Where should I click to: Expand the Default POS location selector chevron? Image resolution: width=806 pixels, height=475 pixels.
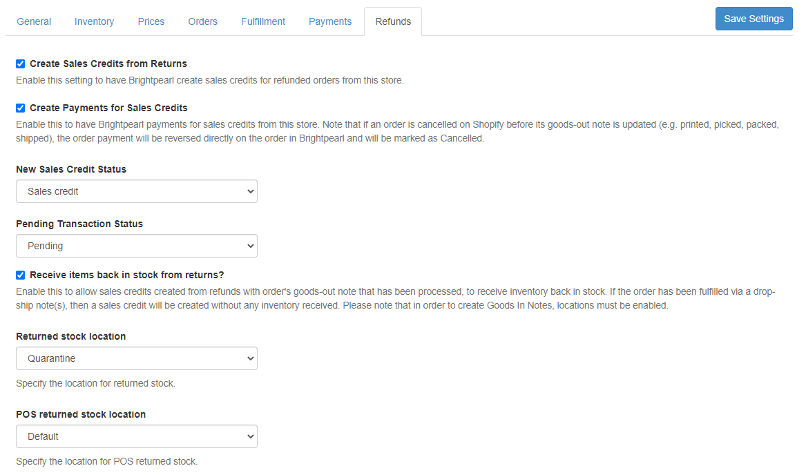[249, 436]
